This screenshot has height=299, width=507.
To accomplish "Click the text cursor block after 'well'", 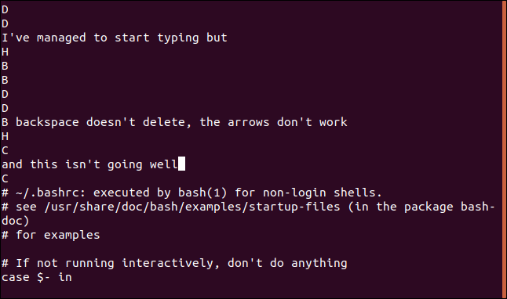I will (181, 164).
